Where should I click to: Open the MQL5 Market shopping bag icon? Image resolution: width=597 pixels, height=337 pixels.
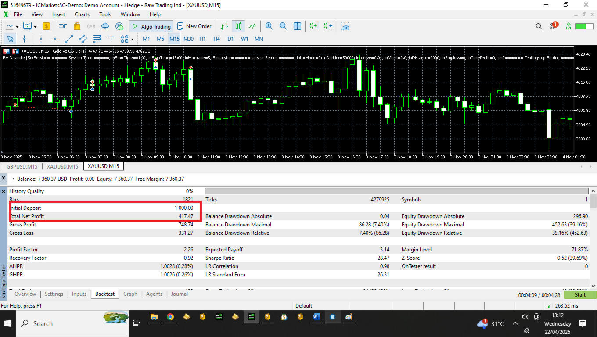pos(77,26)
